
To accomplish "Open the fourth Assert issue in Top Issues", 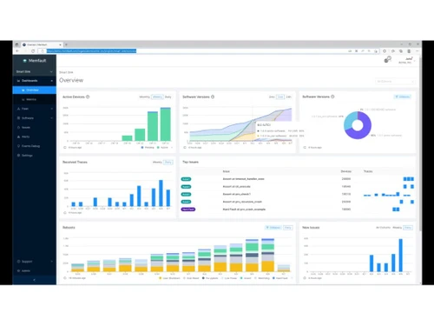I will click(x=242, y=202).
